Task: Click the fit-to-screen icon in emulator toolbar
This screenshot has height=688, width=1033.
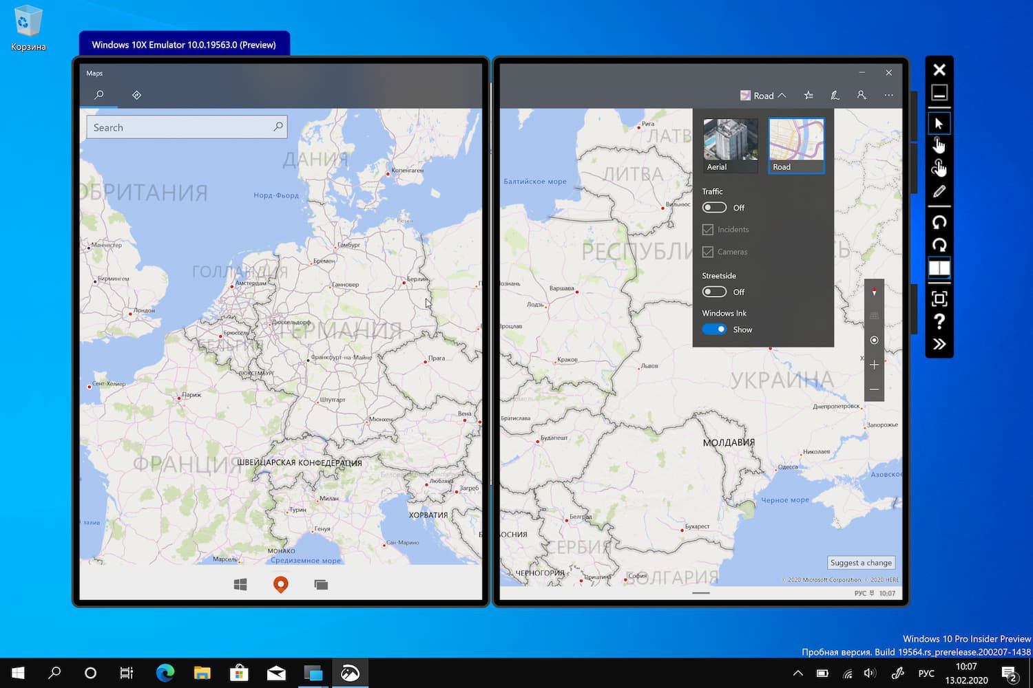Action: [939, 299]
